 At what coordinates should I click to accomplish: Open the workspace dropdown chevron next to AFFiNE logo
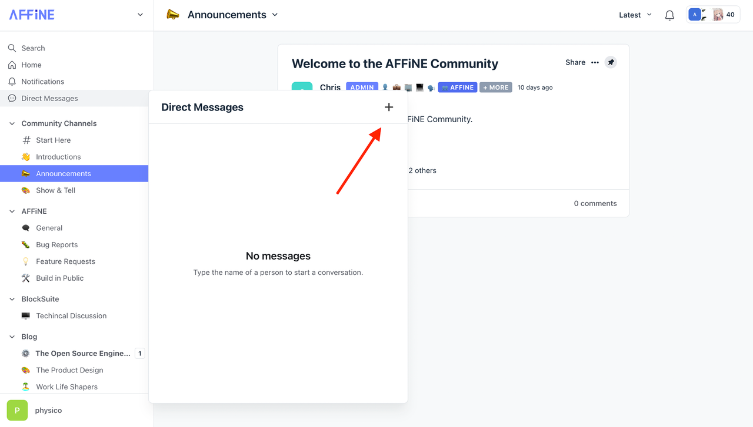140,15
